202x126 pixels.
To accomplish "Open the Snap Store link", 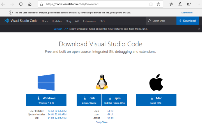I will coord(102,122).
